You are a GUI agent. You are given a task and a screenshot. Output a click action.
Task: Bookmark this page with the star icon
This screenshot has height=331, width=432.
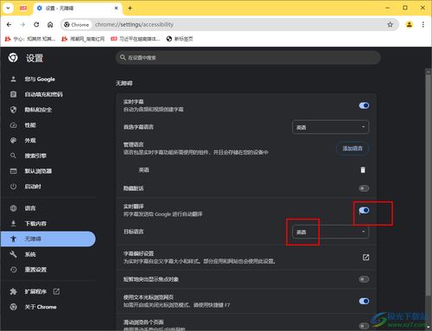[x=390, y=25]
